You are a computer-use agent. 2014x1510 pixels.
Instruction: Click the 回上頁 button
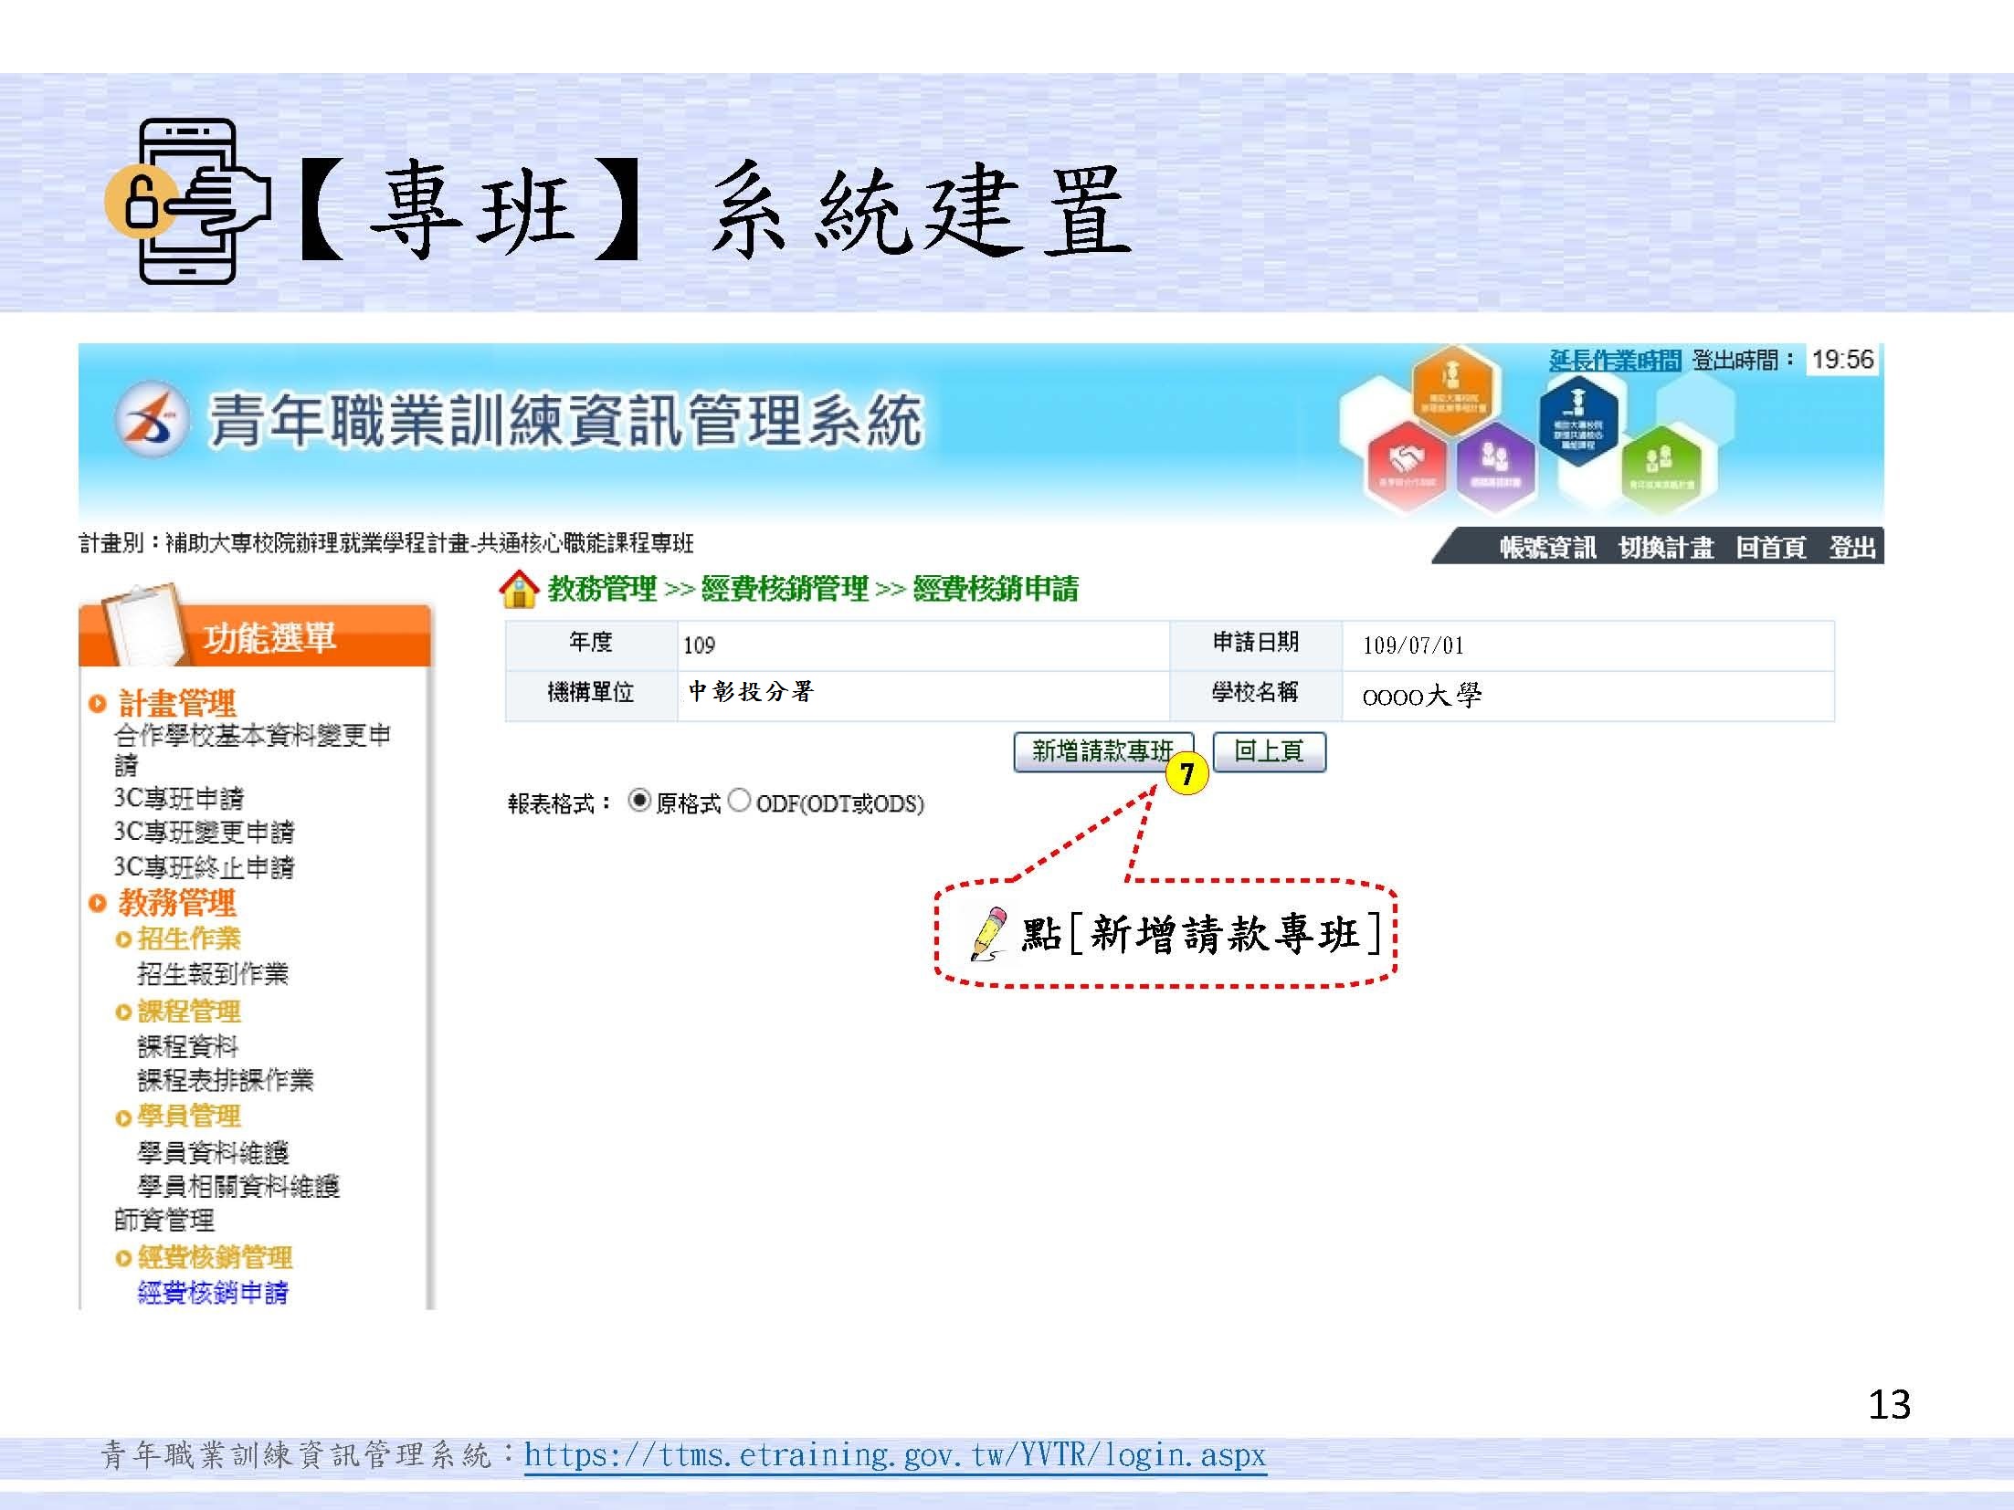(1269, 751)
